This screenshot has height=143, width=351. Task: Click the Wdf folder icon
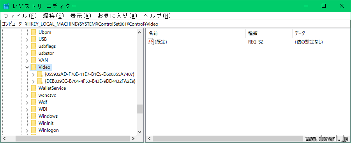coord(34,102)
